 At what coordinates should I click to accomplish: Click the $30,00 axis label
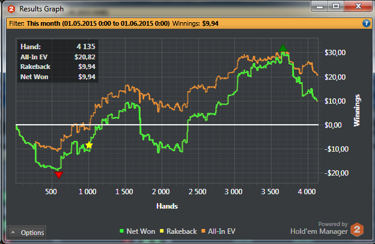[x=335, y=53]
